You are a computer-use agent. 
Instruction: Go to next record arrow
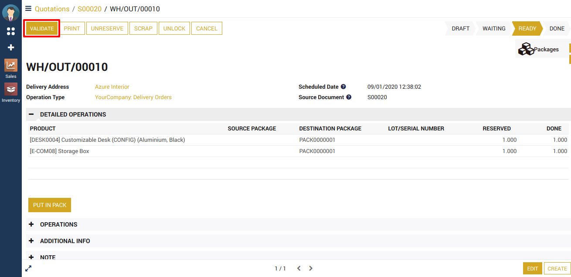pos(311,269)
